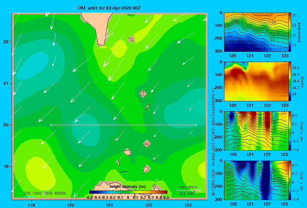This screenshot has height=208, width=307.
Task: Click the island near 19.3N 121.5E
Action: (127, 152)
